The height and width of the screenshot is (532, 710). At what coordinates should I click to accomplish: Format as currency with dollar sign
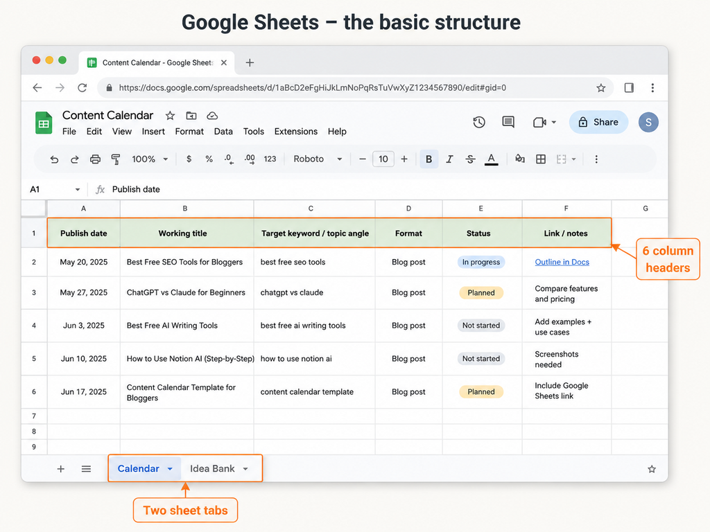coord(189,159)
